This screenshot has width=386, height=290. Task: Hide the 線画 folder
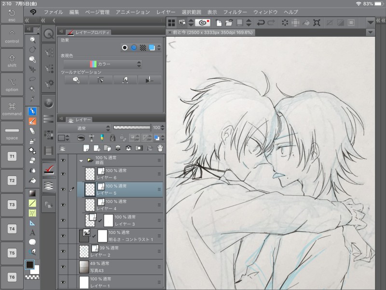[63, 160]
